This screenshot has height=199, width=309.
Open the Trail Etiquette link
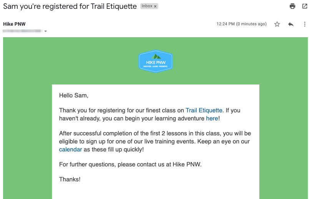(x=204, y=110)
